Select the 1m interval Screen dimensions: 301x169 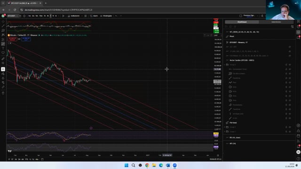coord(30,16)
